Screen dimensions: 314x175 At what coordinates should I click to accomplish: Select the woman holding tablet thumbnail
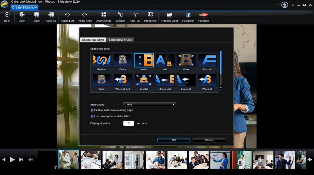click(x=242, y=160)
